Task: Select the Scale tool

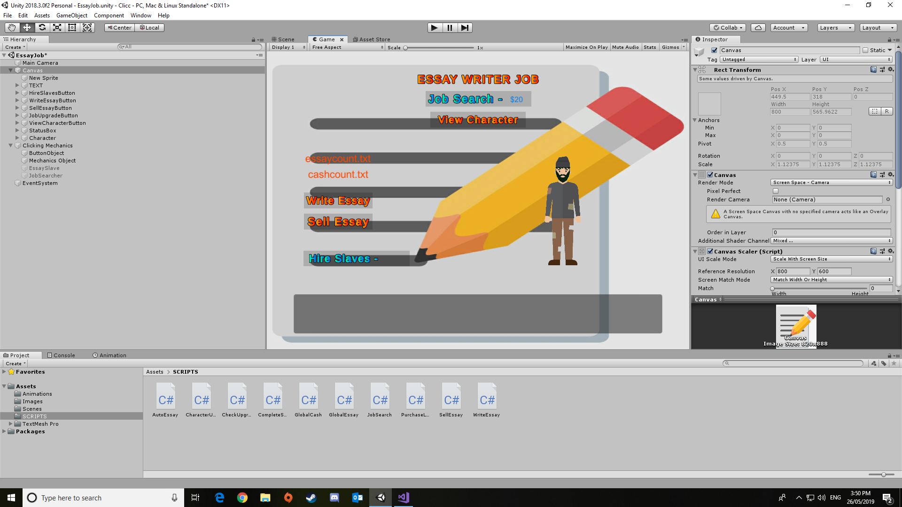Action: point(57,28)
